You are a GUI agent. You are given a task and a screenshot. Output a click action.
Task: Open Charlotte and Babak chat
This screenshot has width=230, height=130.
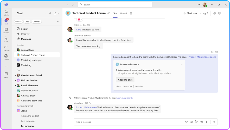tap(37, 75)
